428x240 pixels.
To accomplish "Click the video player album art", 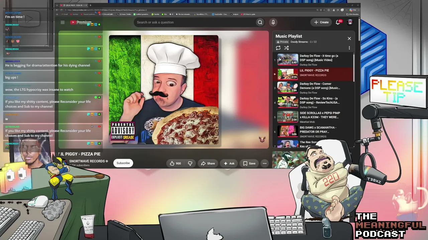I will click(164, 90).
